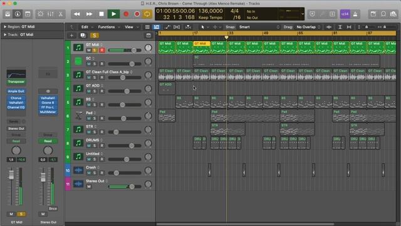Open GT Midi Read automation mode
The image size is (401, 226).
click(x=16, y=141)
